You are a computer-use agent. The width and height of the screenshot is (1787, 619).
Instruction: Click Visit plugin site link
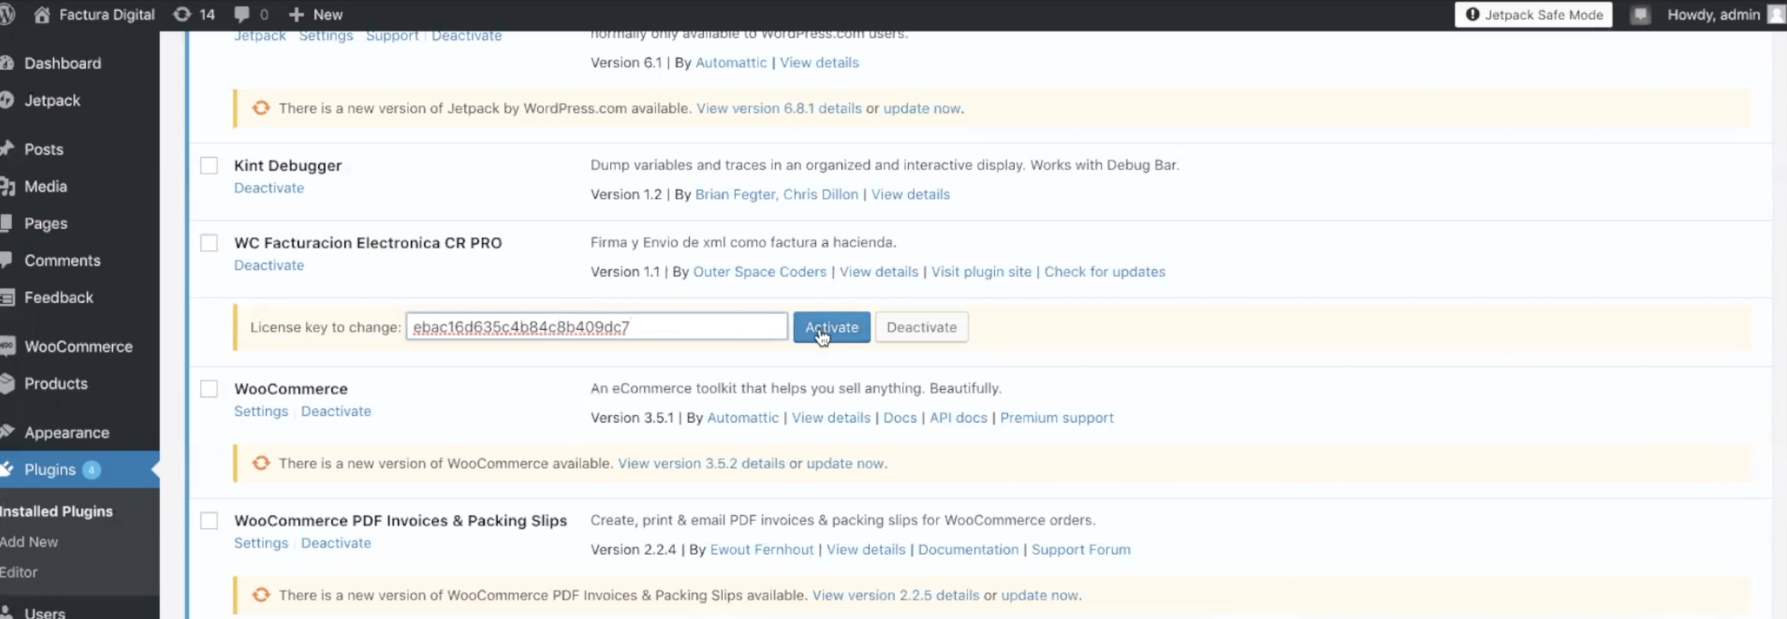point(981,272)
